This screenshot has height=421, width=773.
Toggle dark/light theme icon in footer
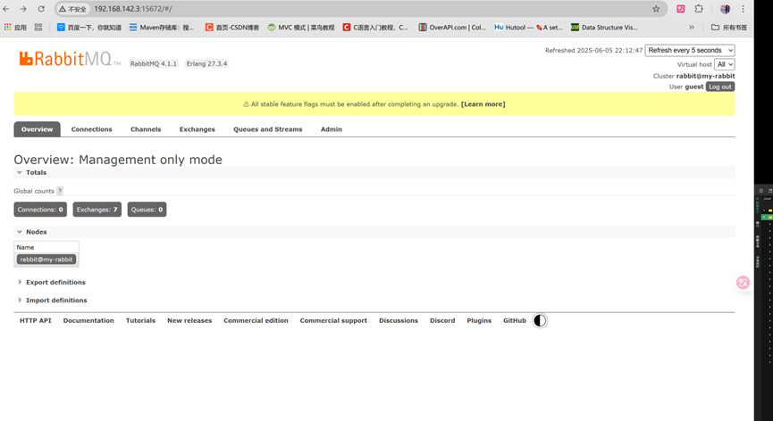540,321
